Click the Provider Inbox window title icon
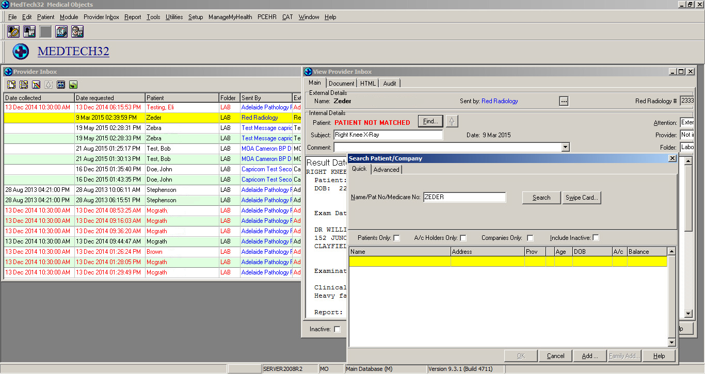705x374 pixels. (8, 72)
